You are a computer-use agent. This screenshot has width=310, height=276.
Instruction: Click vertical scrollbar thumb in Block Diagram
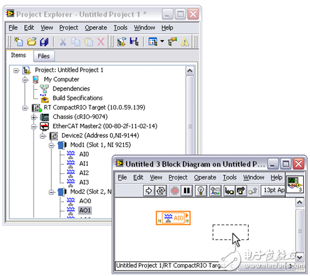[299, 231]
